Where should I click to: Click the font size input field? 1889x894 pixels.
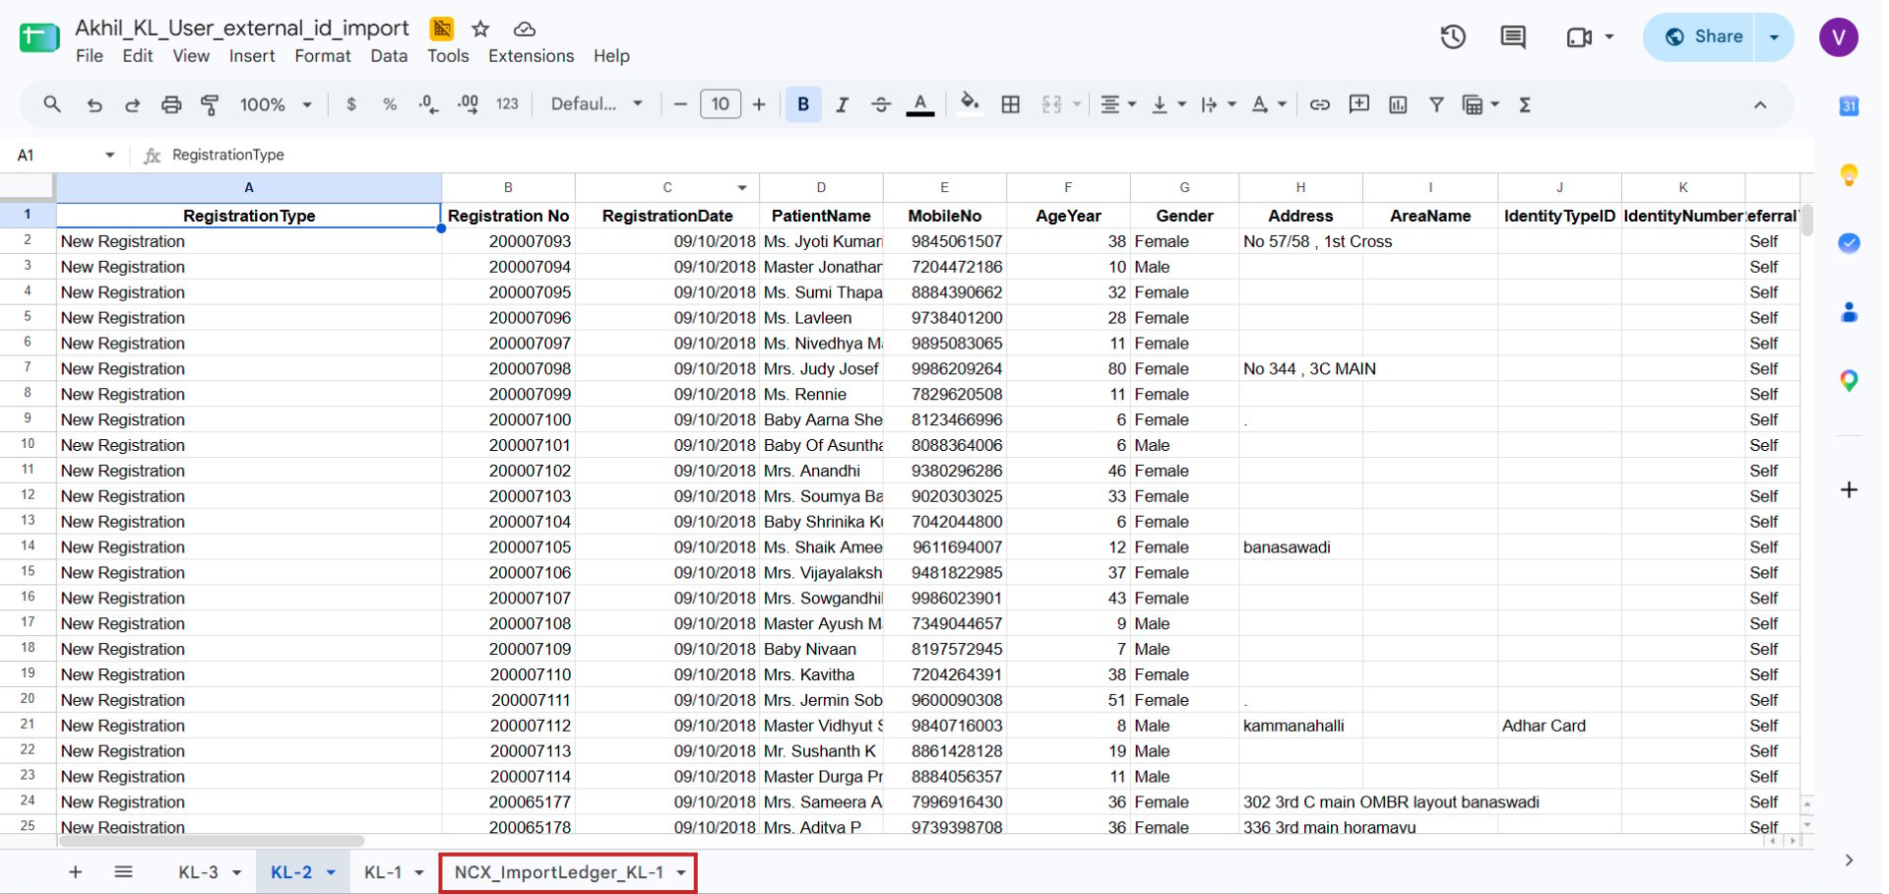(721, 104)
